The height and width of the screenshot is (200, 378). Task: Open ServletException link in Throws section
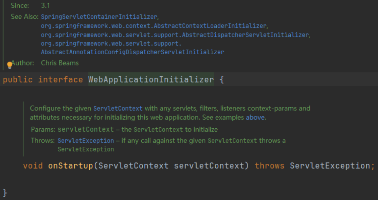click(x=86, y=141)
